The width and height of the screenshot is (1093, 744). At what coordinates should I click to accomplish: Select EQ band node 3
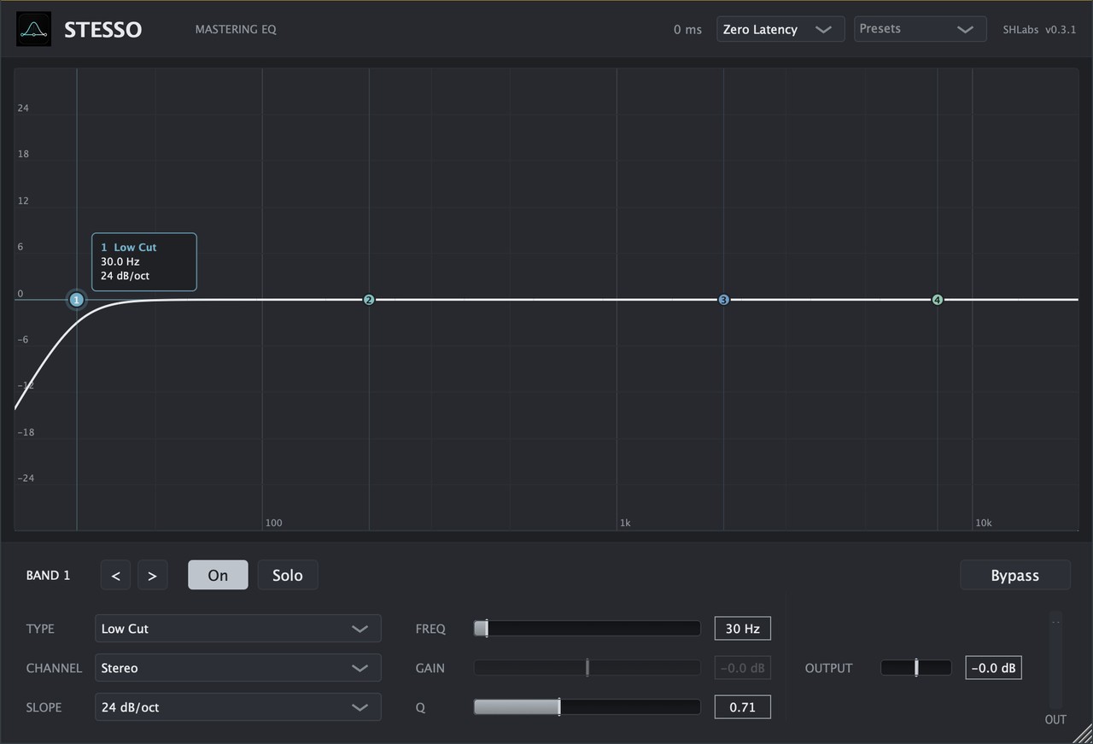click(x=723, y=300)
